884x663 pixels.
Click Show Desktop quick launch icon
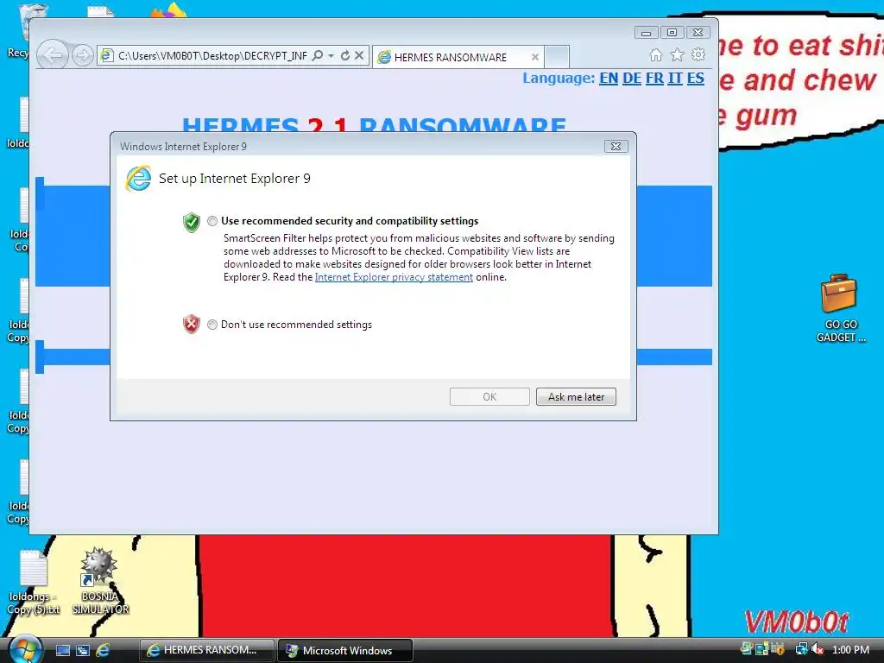coord(62,651)
